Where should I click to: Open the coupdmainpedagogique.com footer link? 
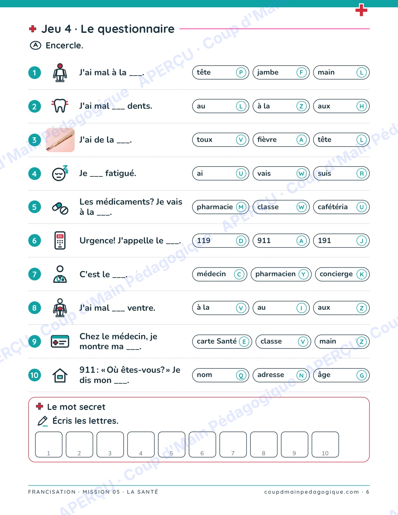(311, 492)
